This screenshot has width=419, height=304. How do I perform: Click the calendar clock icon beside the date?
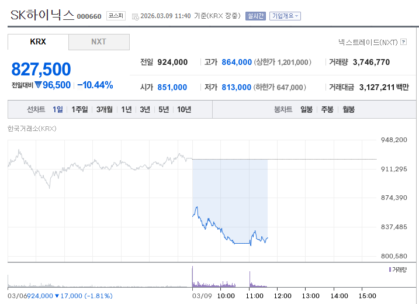pos(136,16)
